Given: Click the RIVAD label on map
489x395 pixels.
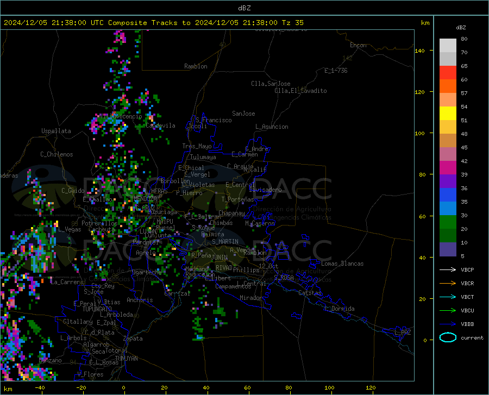Looking at the screenshot, I should click(224, 267).
